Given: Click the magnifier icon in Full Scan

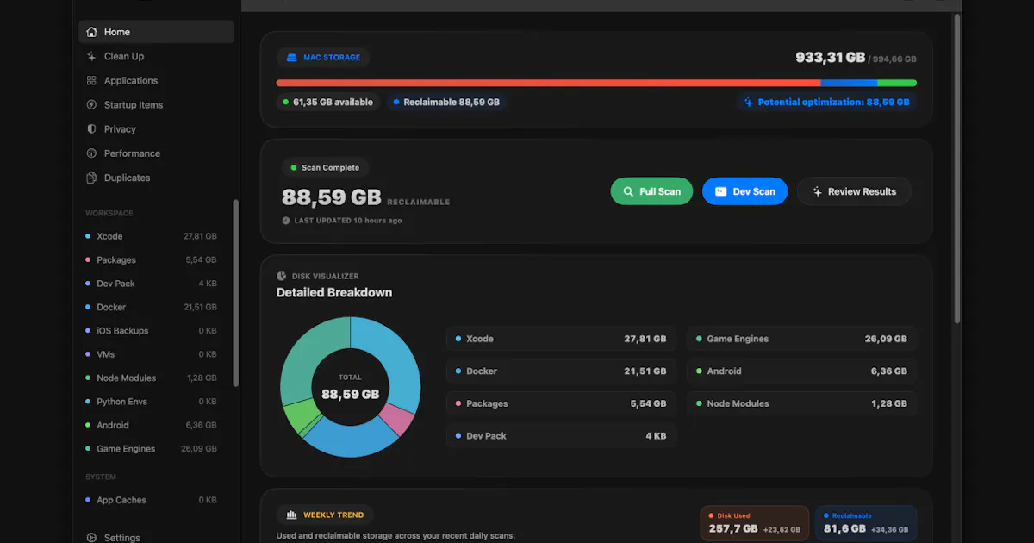Looking at the screenshot, I should [627, 191].
